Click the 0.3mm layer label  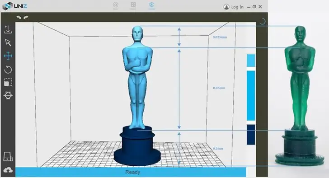(218, 149)
